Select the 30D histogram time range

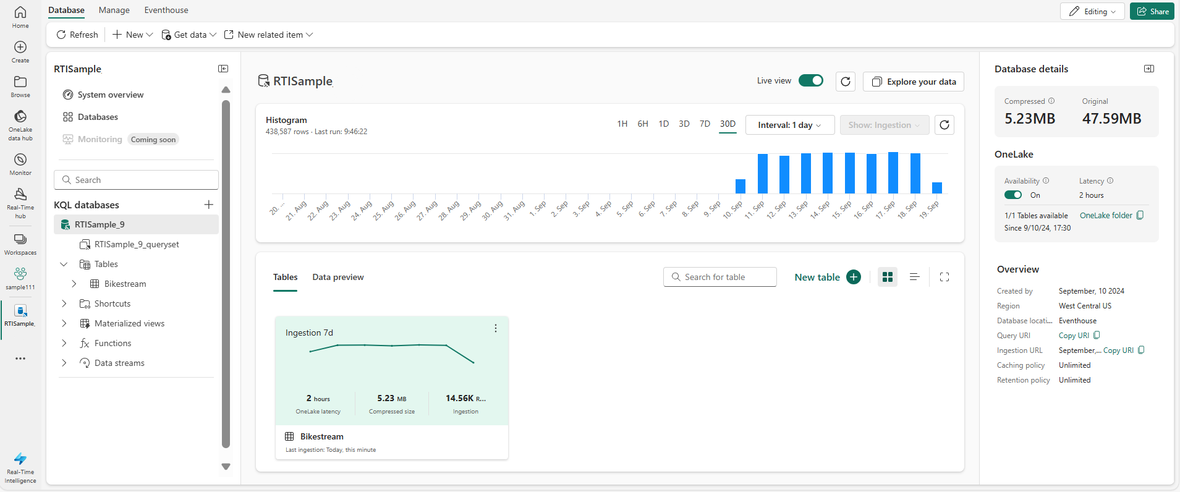[728, 124]
